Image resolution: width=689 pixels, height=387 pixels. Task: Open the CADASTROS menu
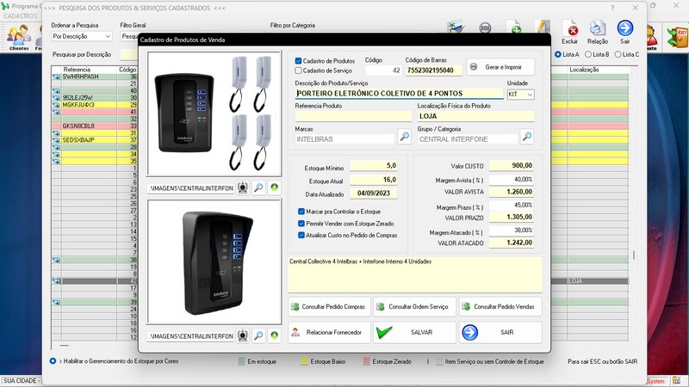[x=21, y=16]
